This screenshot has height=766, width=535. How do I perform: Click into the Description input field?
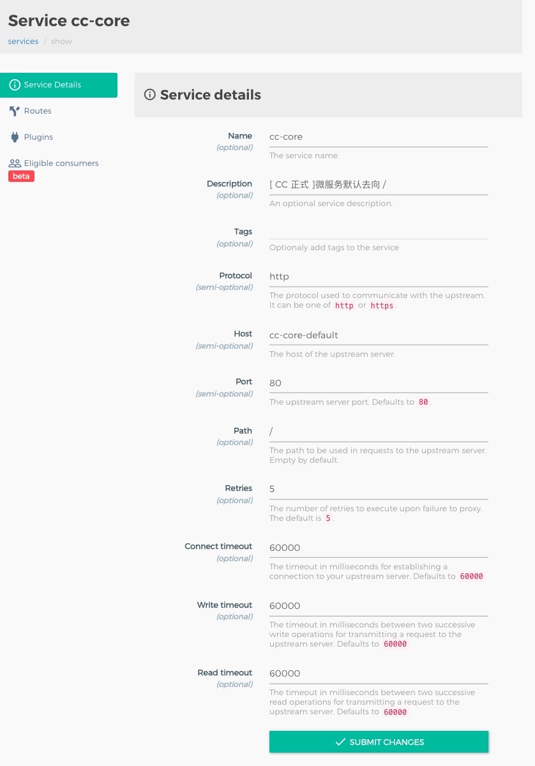[x=379, y=184]
